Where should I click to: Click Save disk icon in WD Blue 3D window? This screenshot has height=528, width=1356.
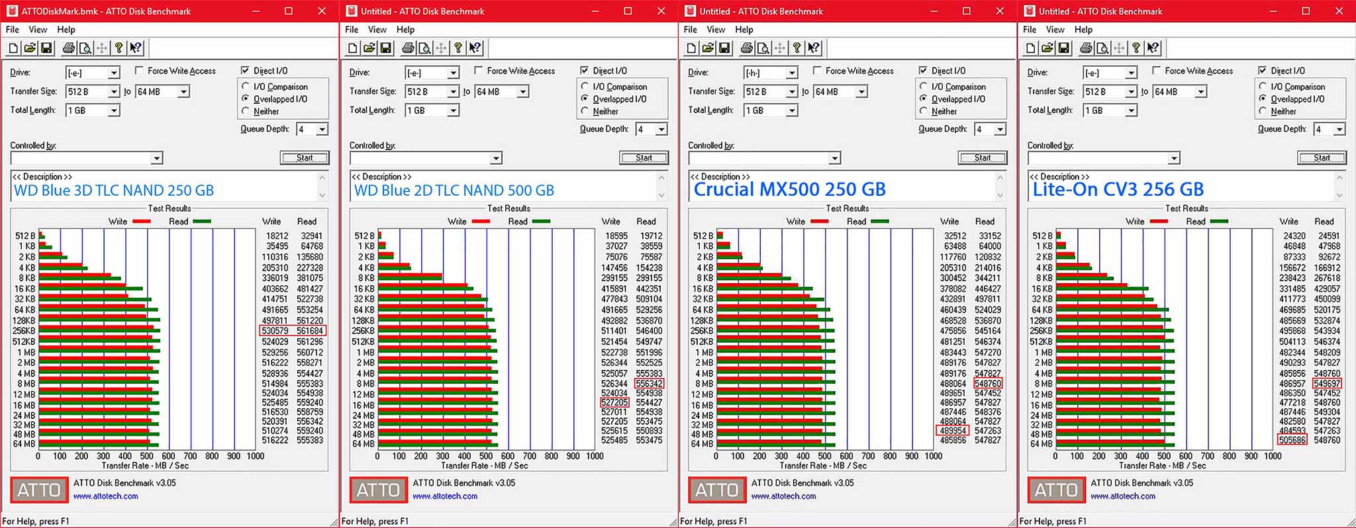point(46,48)
